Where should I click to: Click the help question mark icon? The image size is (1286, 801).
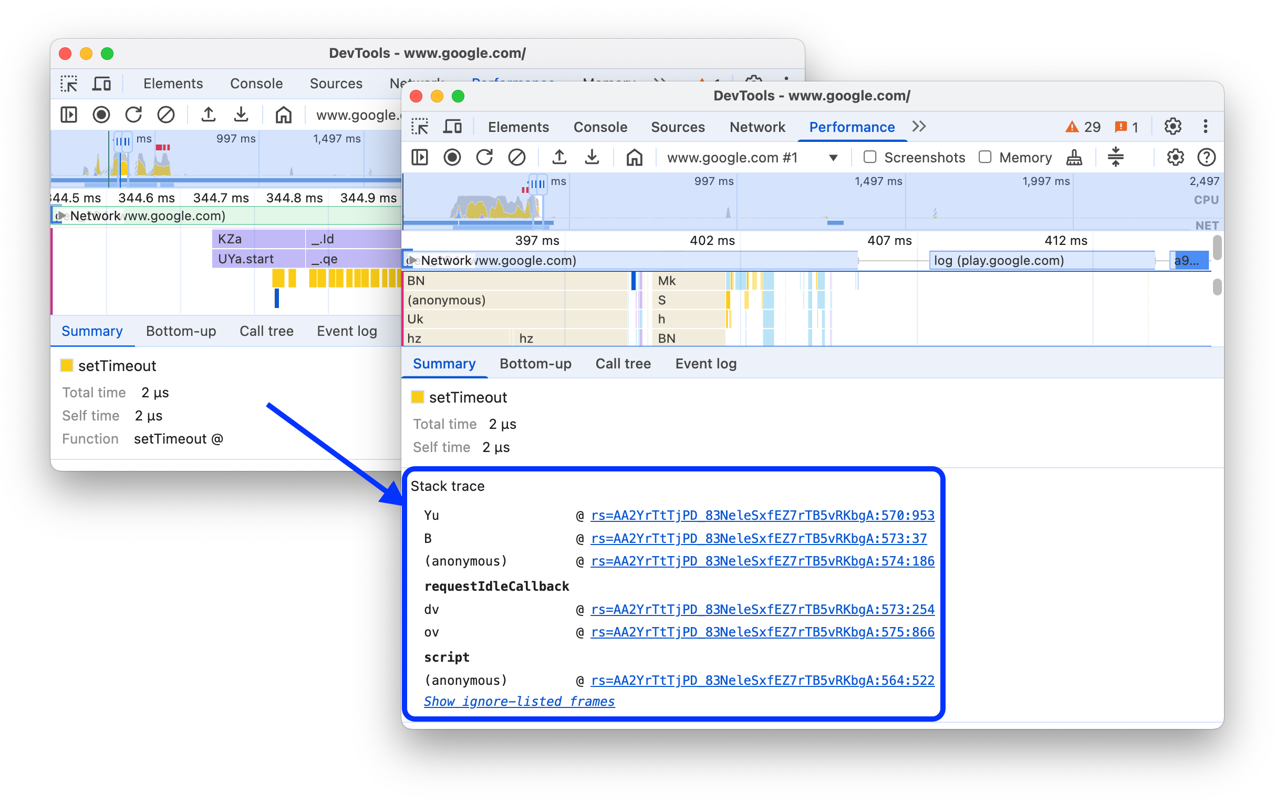click(x=1207, y=157)
